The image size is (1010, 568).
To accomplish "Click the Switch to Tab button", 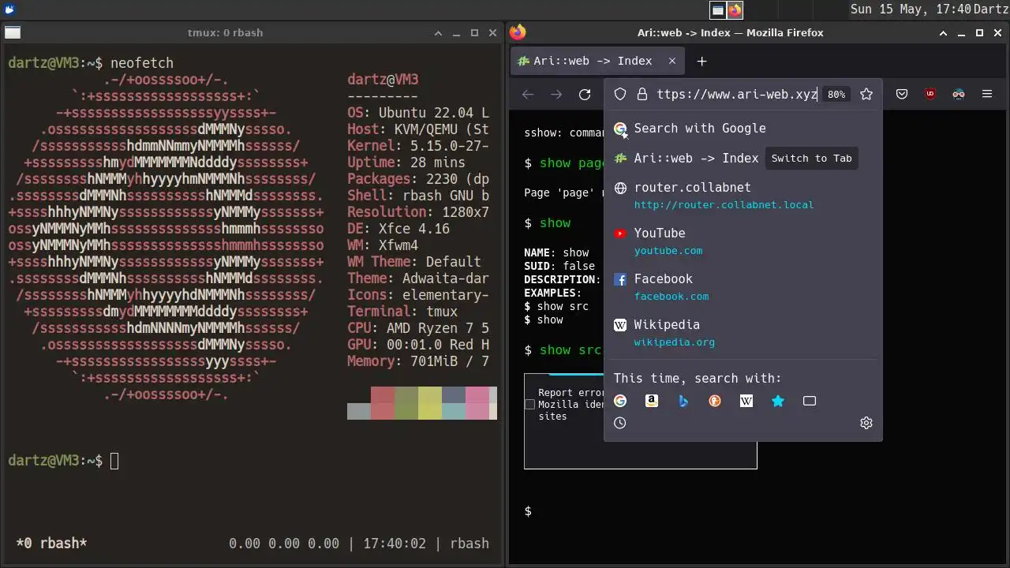I will pos(811,158).
